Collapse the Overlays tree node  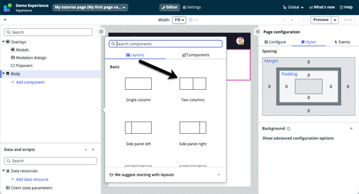(x=4, y=42)
